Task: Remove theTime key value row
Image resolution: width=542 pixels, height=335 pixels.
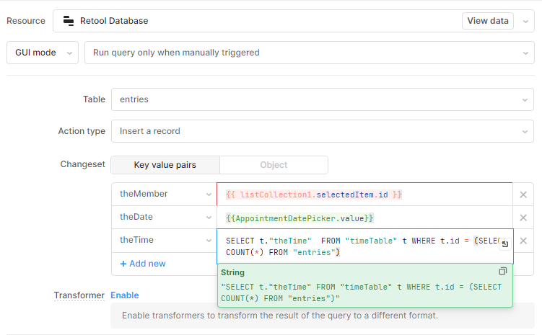Action: pyautogui.click(x=523, y=241)
